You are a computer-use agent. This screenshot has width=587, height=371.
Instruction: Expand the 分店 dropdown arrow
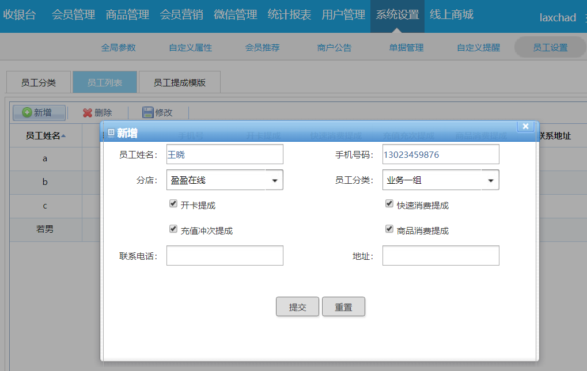click(274, 180)
